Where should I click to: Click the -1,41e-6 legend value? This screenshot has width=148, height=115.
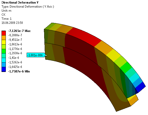(x=14, y=58)
